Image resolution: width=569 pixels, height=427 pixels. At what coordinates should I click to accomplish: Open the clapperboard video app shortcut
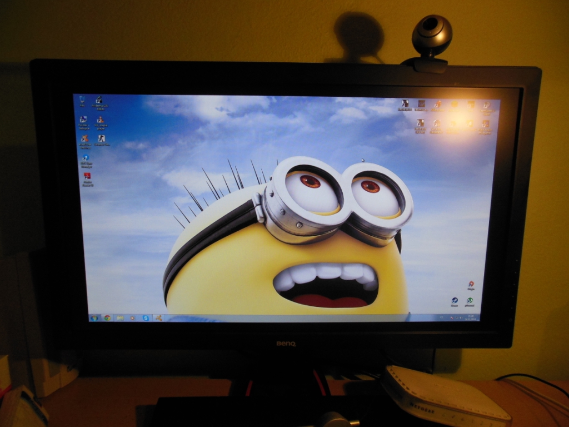click(x=98, y=102)
